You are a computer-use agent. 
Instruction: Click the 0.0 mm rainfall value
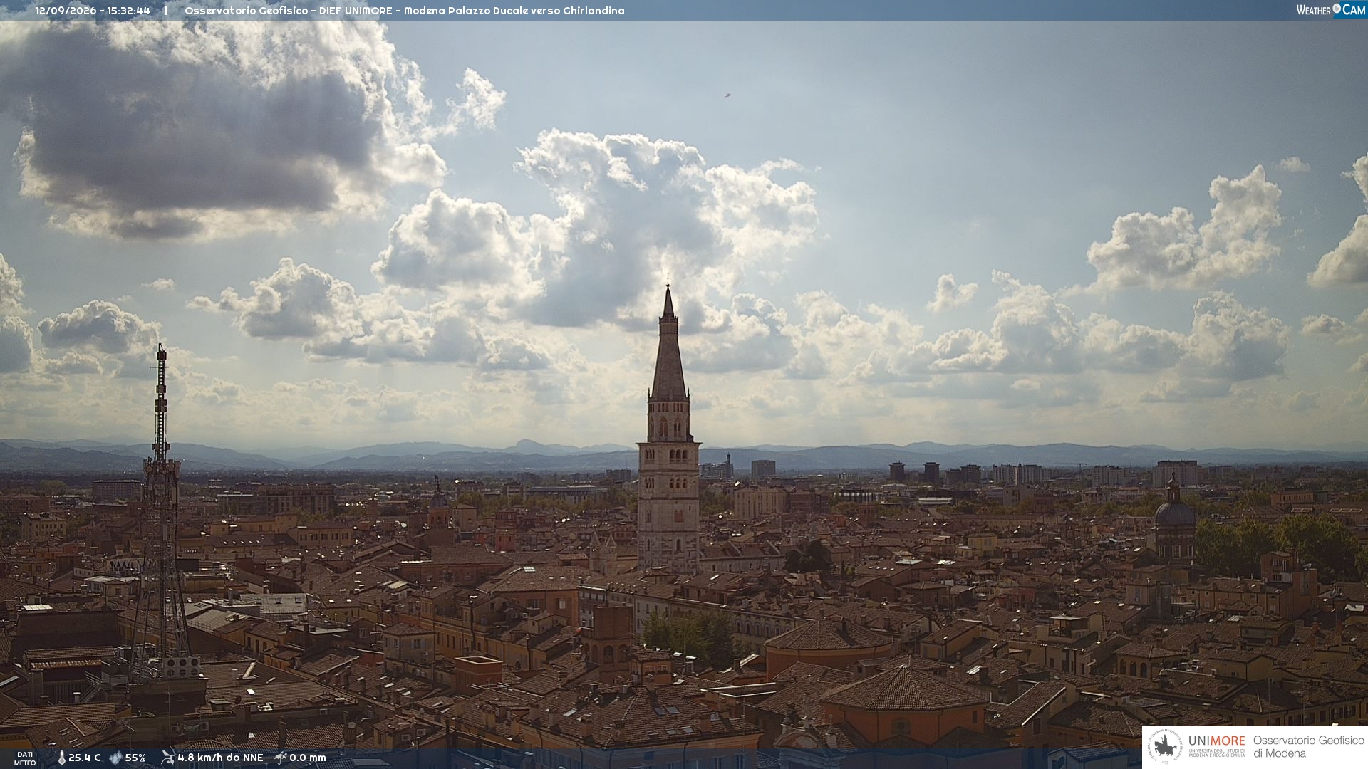pos(308,758)
